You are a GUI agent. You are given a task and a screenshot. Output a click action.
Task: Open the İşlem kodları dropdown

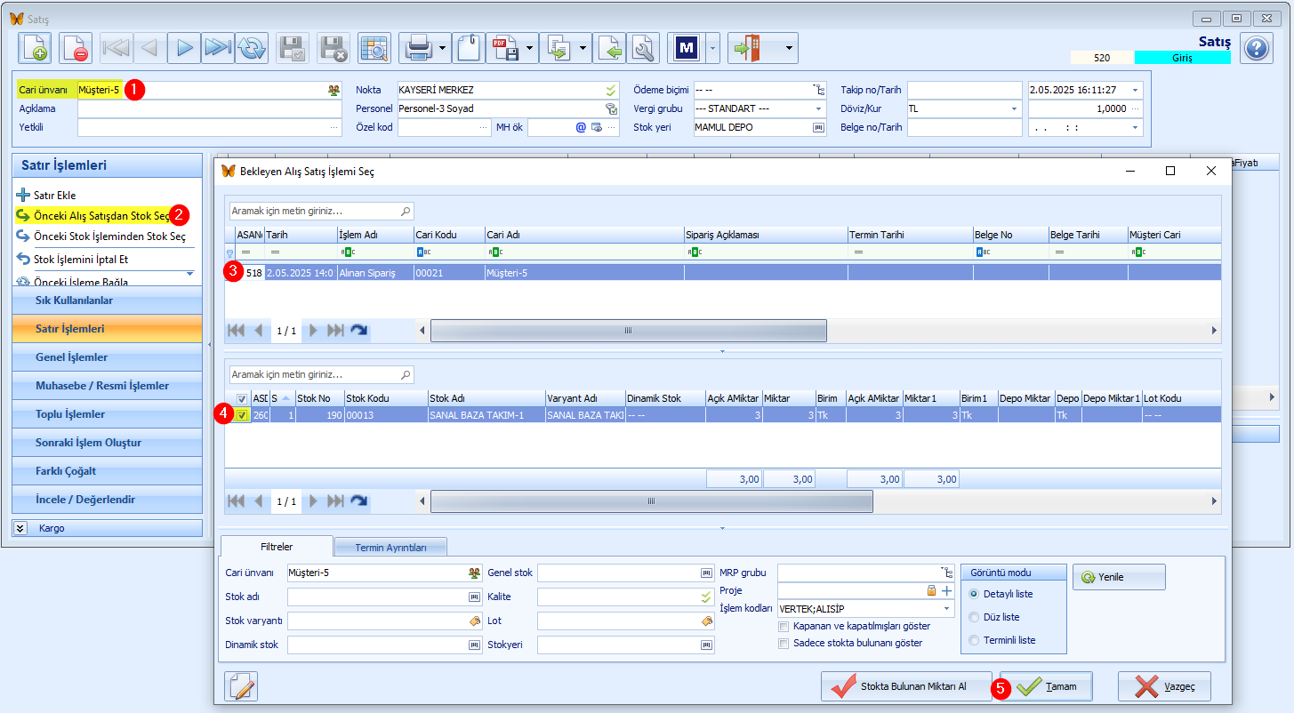(946, 609)
